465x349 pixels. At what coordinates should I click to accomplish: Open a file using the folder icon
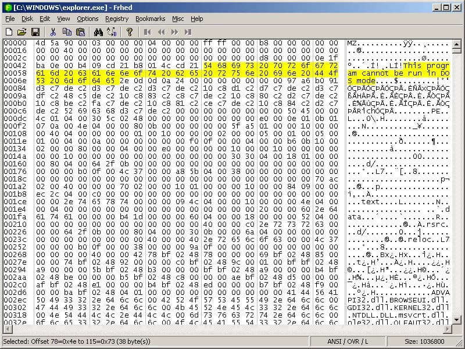click(22, 31)
